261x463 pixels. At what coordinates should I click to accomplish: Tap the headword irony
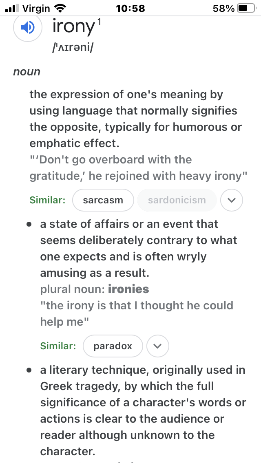73,27
